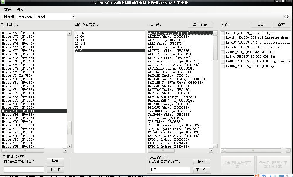
Task: Click file list horizontal scroll left arrow
Action: [x=223, y=150]
